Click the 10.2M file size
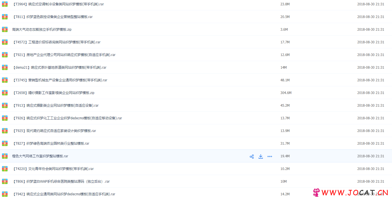 285,169
